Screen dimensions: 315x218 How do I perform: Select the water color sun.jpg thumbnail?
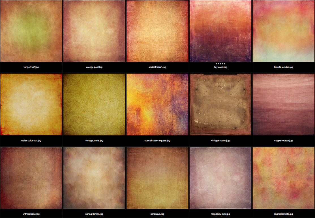tap(31, 104)
